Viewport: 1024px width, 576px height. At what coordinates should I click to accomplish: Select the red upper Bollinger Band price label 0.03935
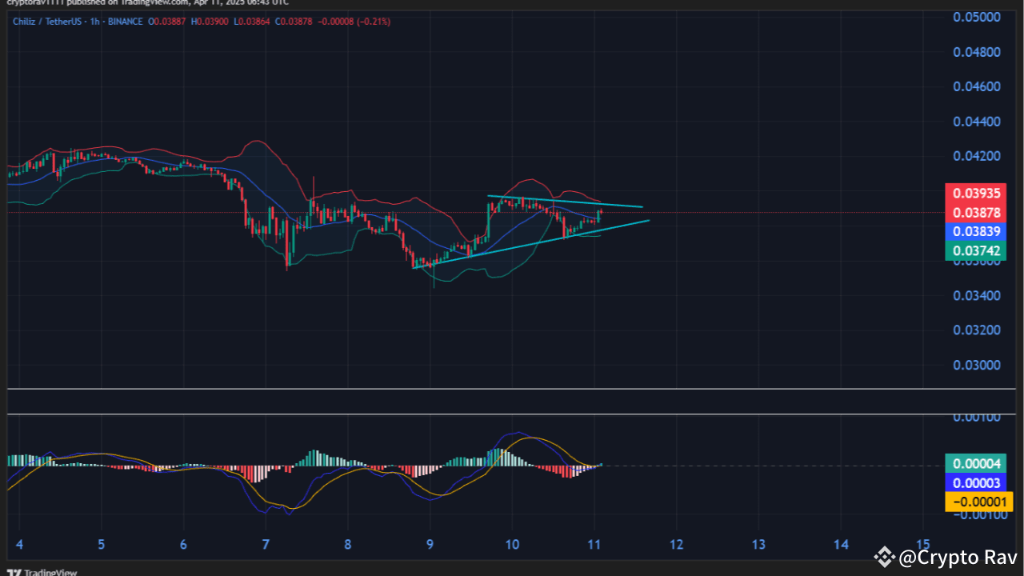coord(975,193)
